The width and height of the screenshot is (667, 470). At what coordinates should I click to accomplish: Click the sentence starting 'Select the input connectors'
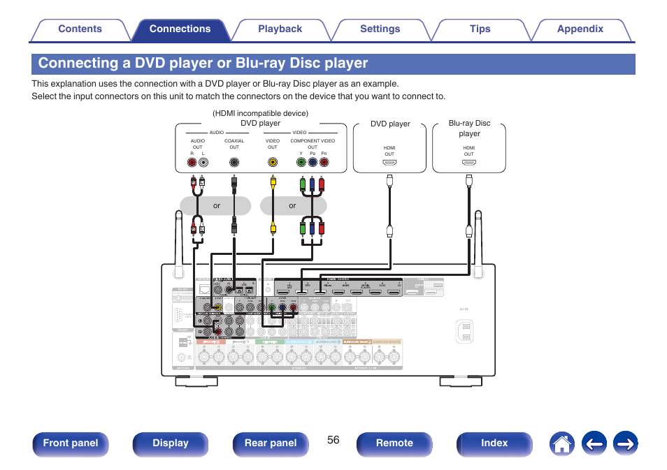click(x=238, y=96)
